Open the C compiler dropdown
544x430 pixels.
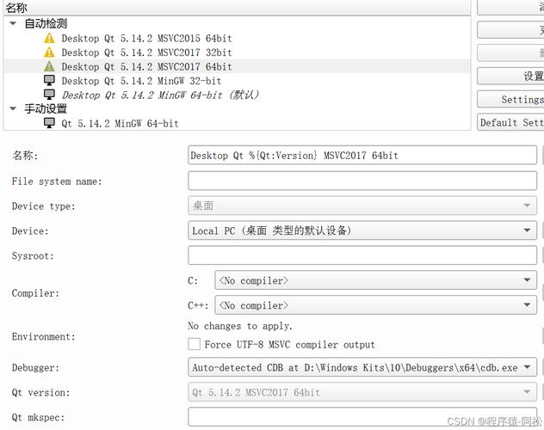pos(376,280)
